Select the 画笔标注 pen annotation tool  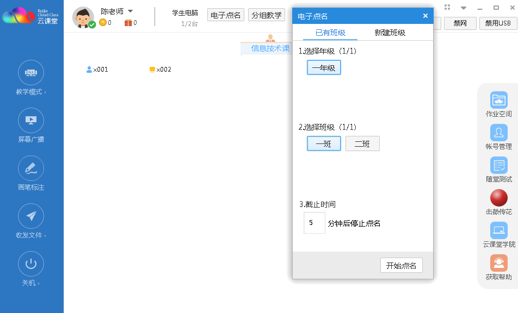point(31,168)
